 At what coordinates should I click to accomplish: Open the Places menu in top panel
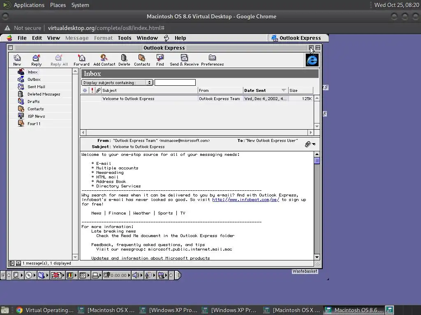[58, 5]
